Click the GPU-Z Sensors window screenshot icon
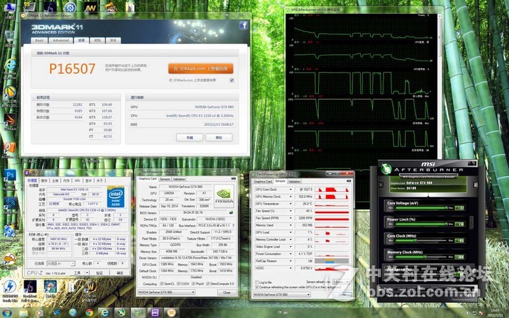 pos(349,181)
